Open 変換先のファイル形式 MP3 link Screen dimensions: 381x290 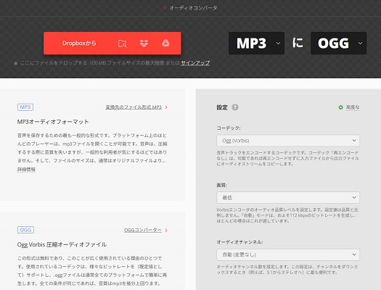tap(134, 107)
